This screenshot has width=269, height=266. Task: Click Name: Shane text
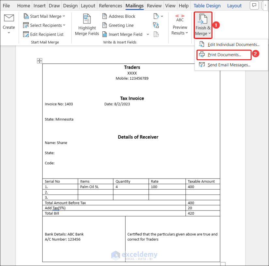(56, 143)
